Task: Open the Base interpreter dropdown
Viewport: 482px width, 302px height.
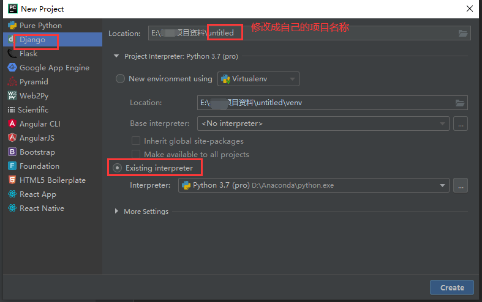Action: point(323,123)
